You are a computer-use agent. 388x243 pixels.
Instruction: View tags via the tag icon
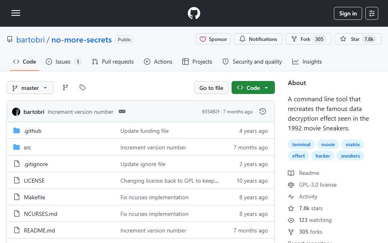tap(82, 87)
